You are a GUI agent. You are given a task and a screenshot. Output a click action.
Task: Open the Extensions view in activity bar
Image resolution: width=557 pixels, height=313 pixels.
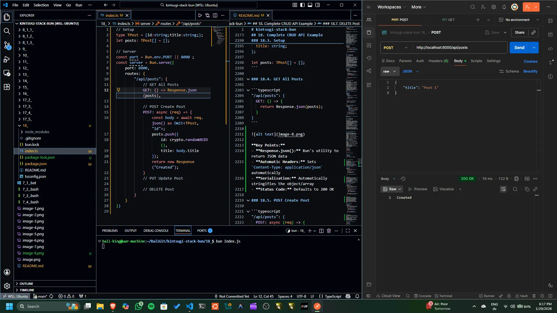coord(7,87)
